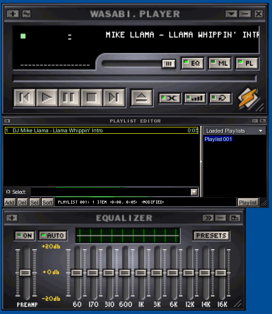The width and height of the screenshot is (272, 314).
Task: Open the Playlist Editor system menu icon
Action: [x=7, y=121]
